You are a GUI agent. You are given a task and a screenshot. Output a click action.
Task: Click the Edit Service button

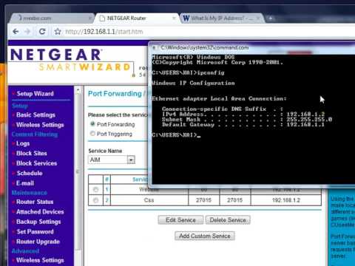[x=180, y=220]
